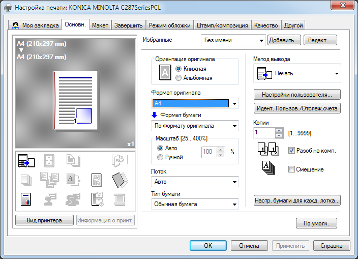The image size is (358, 259).
Task: Click the grayed multi-document combination icon
Action: 49,180
